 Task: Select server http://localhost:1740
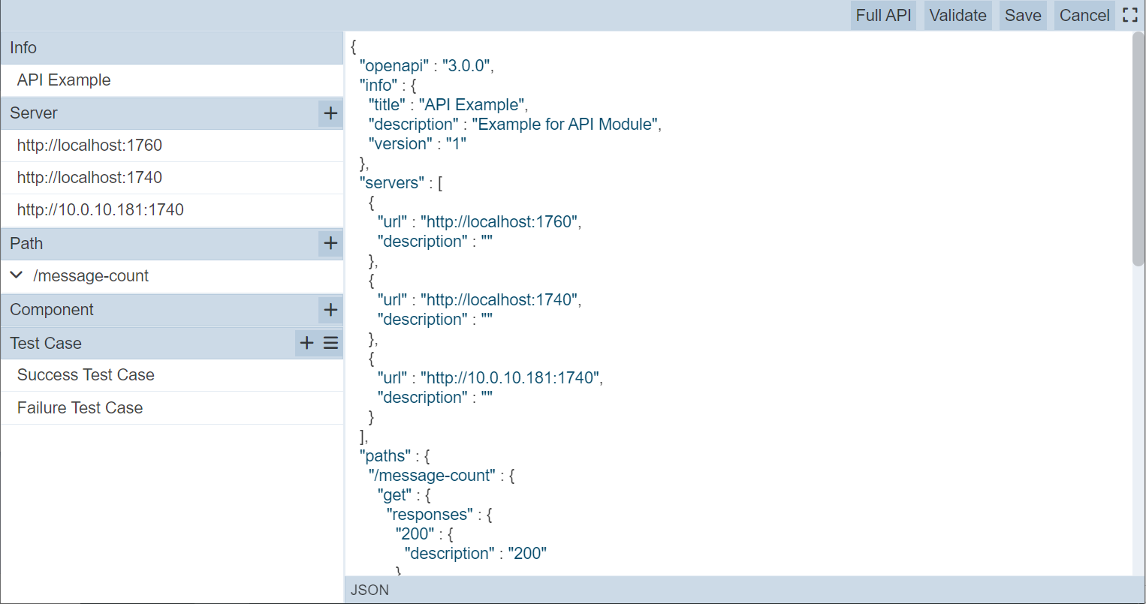[x=89, y=178]
